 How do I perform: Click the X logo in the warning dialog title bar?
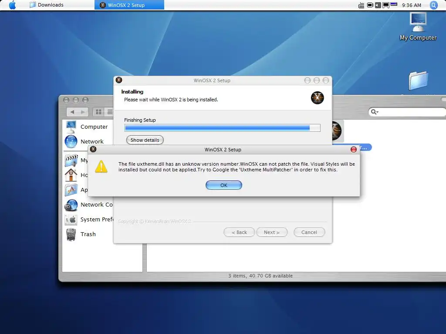pos(93,149)
